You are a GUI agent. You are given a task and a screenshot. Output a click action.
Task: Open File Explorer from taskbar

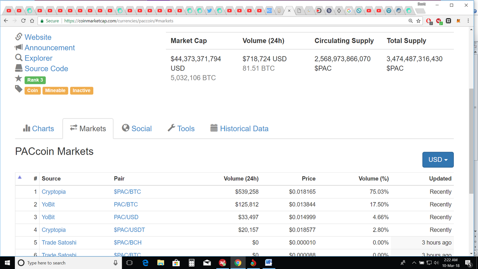[x=161, y=263]
